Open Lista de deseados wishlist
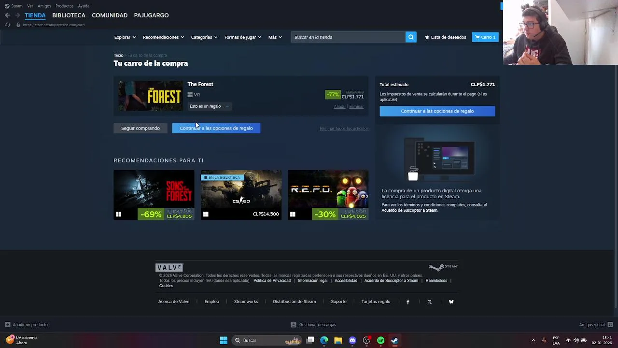The image size is (618, 348). [x=445, y=37]
